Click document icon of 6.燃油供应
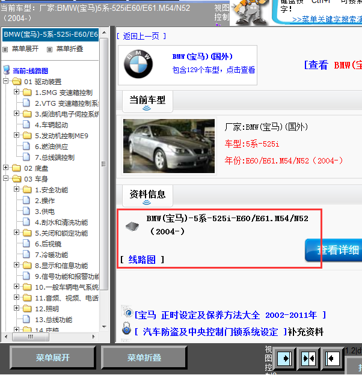 click(26, 147)
